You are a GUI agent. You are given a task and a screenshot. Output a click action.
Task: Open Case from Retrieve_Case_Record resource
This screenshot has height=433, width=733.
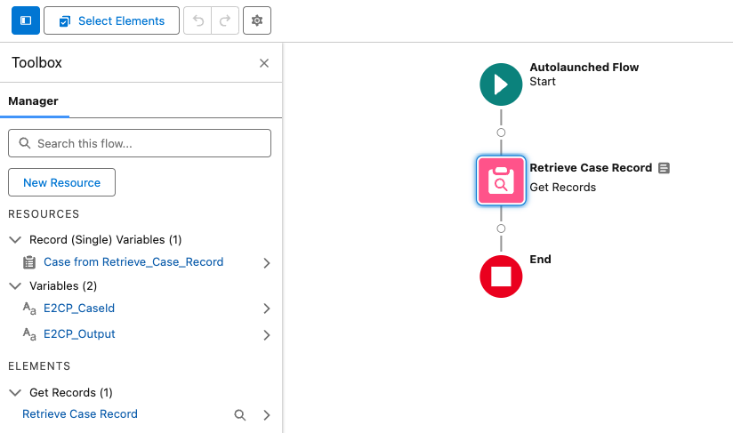coord(133,262)
